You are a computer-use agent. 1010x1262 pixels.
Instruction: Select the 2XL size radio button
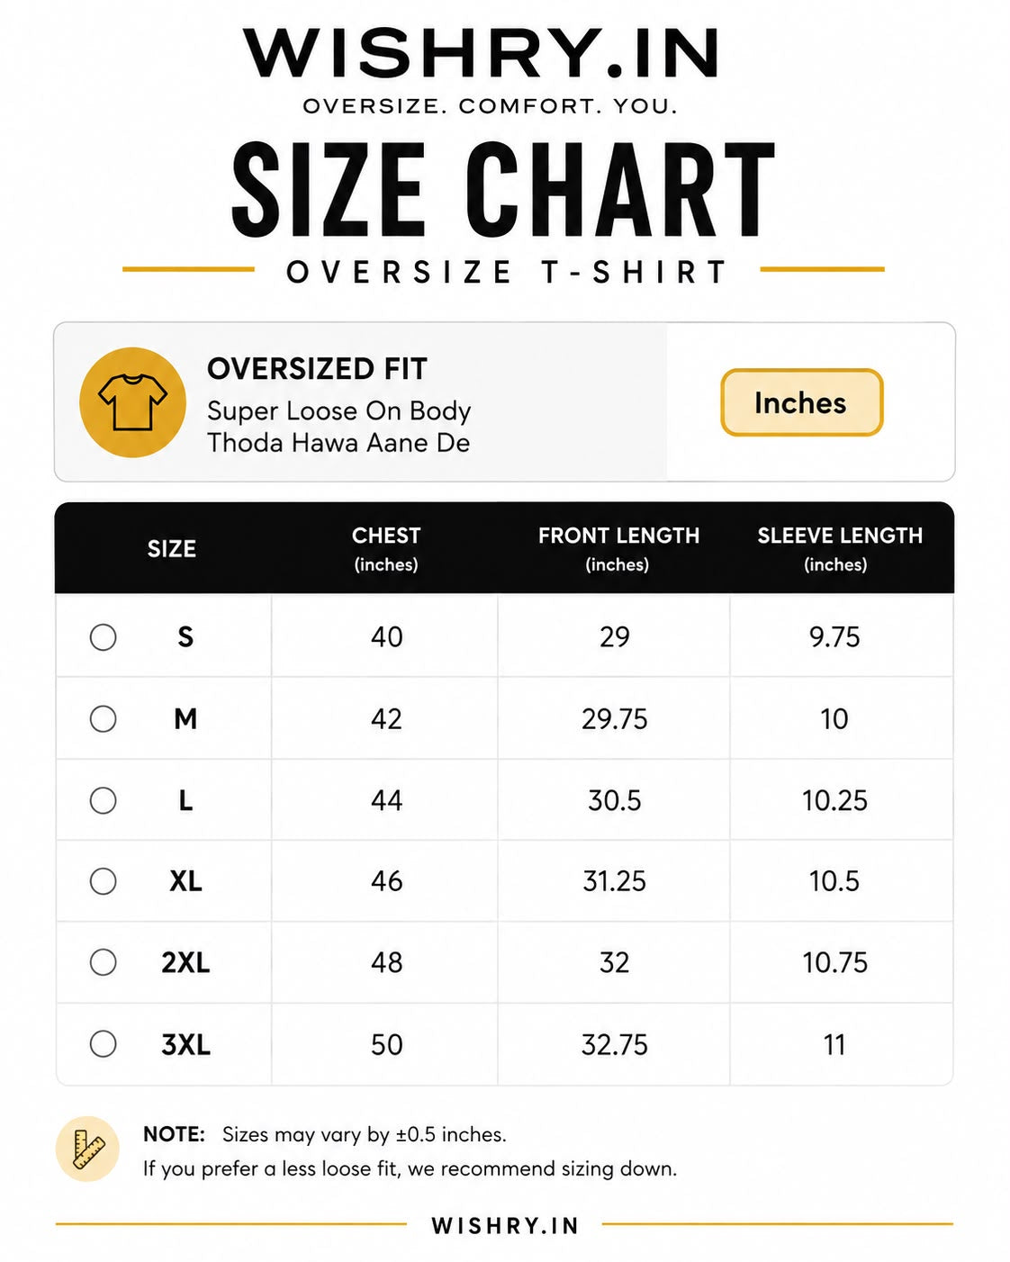coord(104,962)
